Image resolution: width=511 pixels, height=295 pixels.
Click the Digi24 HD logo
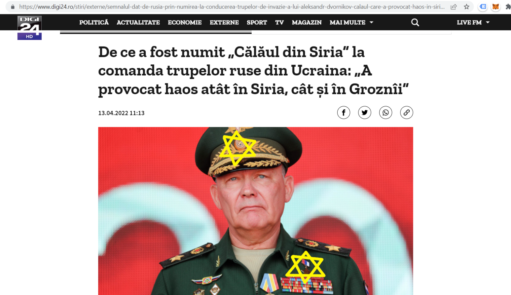tap(29, 28)
